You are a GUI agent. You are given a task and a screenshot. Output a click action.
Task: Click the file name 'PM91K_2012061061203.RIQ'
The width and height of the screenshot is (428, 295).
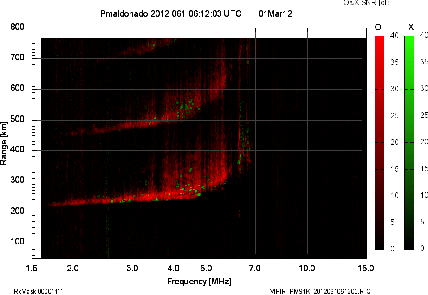[330, 291]
